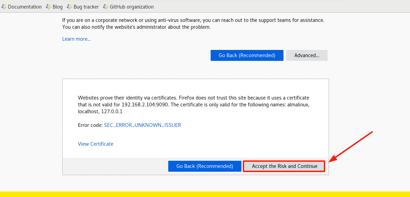This screenshot has width=410, height=197.
Task: Click Go Back (Recommended) inside the advanced panel
Action: (x=205, y=166)
